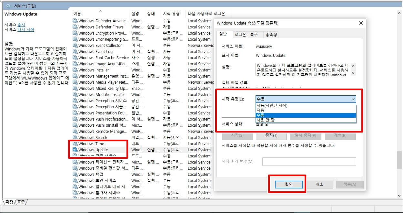Open the 시작 유형 combo box
Viewport: 403px width, 213px height.
[x=306, y=99]
